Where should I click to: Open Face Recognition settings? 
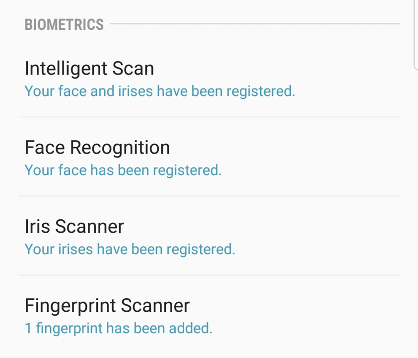point(209,157)
